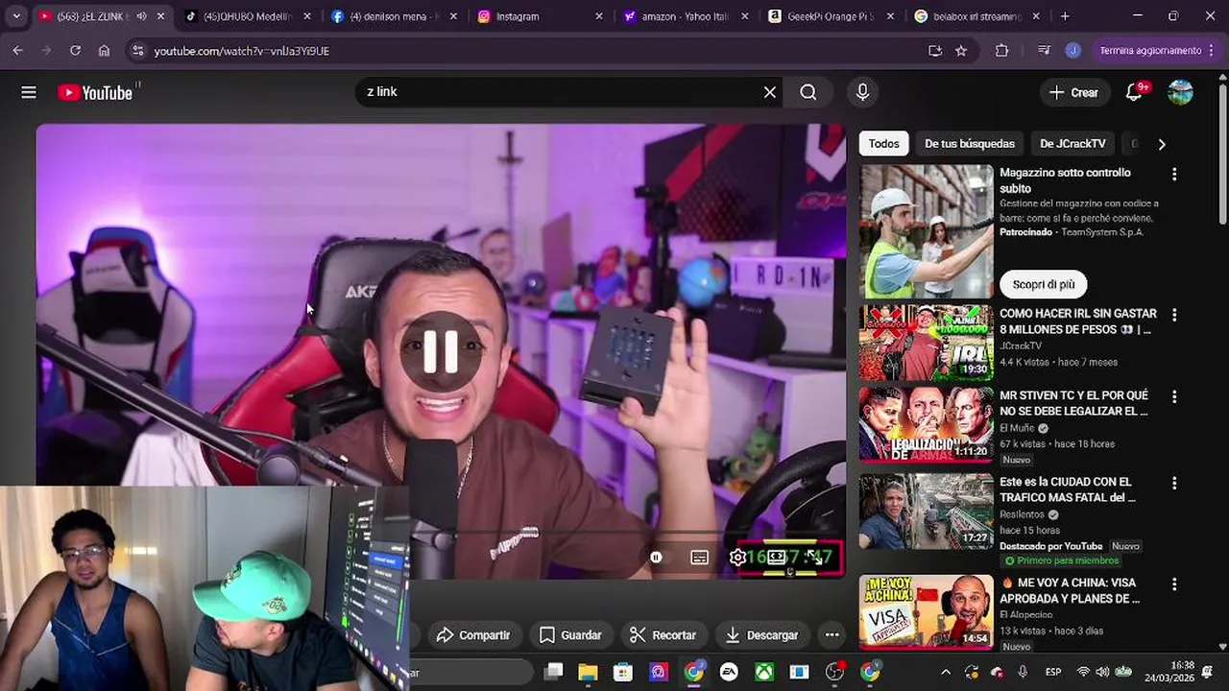Screen dimensions: 1229x691
Task: Run the search with the magnifier button
Action: coord(808,92)
